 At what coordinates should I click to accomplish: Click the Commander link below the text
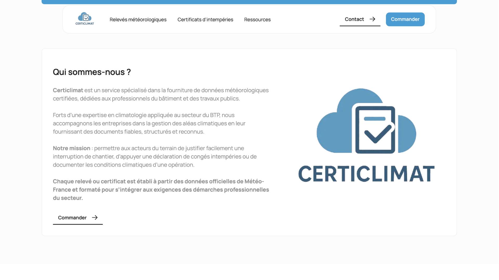(78, 218)
